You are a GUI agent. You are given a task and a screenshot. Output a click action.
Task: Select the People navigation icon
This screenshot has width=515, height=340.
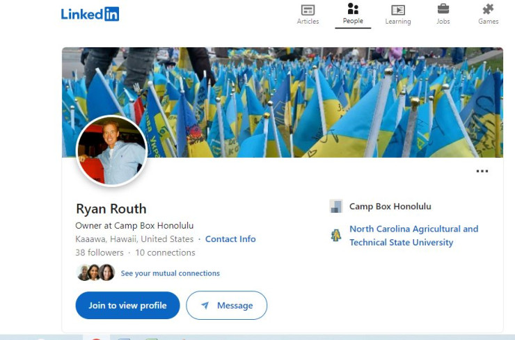pos(353,9)
